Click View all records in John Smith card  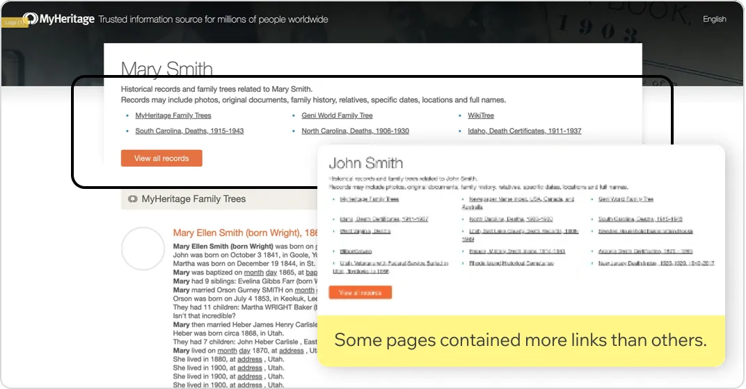pyautogui.click(x=360, y=292)
